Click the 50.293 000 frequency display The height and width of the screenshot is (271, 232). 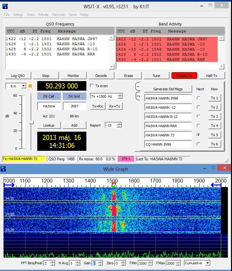(62, 86)
